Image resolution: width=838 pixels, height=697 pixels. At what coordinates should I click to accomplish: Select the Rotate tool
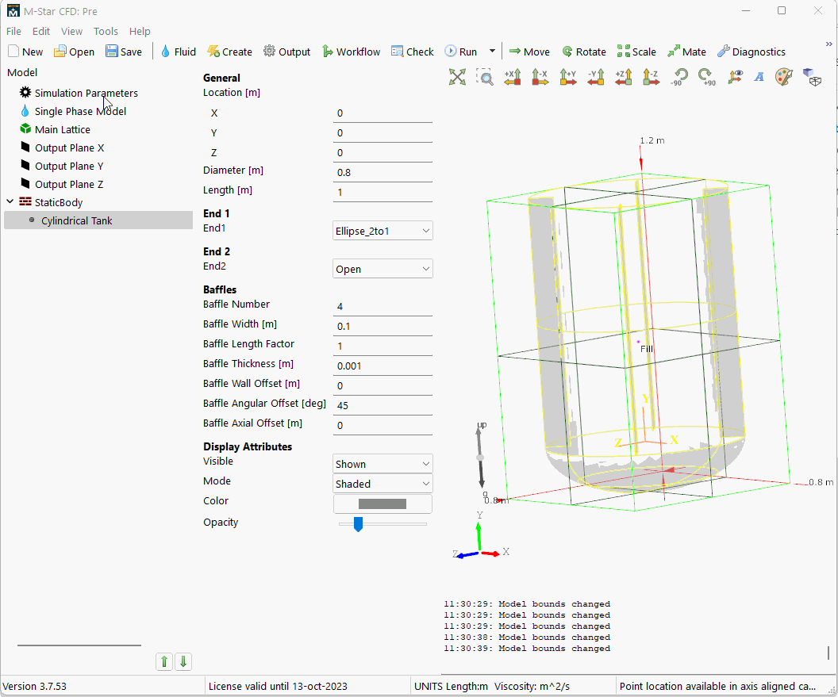coord(584,52)
